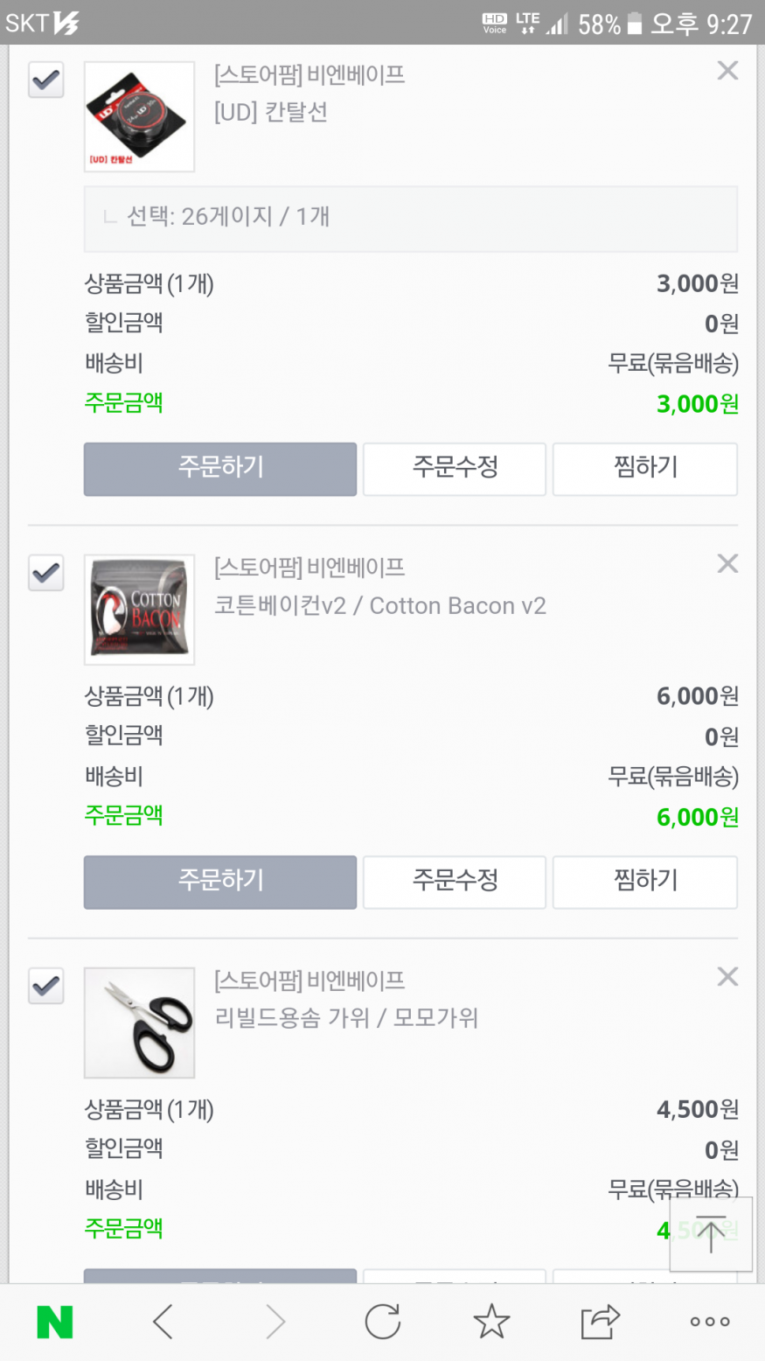Remove the 모모가위 scissors item
The width and height of the screenshot is (765, 1361).
(x=727, y=977)
